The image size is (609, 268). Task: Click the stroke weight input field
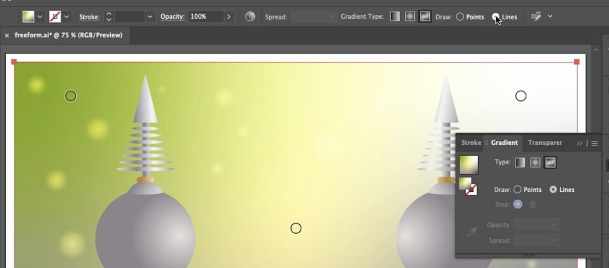coord(129,16)
